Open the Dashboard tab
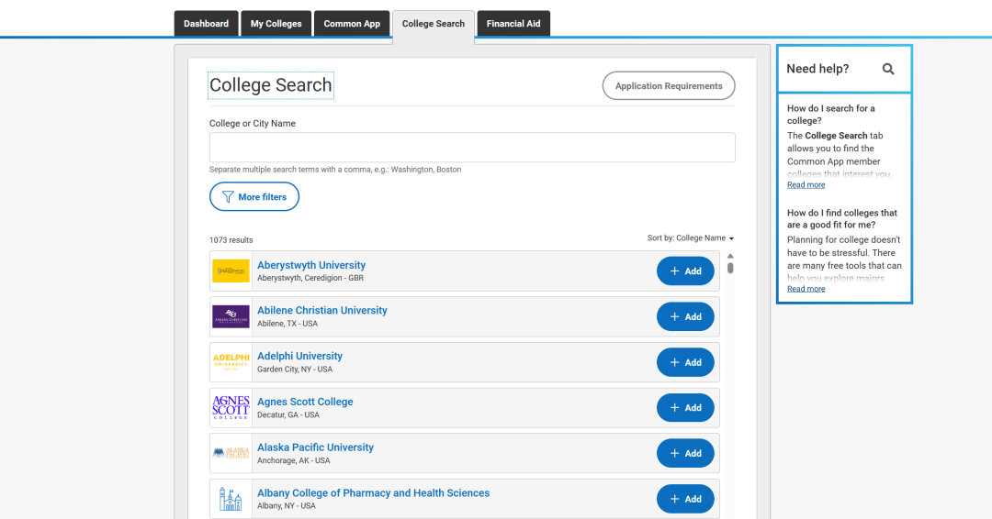992x519 pixels. [207, 23]
